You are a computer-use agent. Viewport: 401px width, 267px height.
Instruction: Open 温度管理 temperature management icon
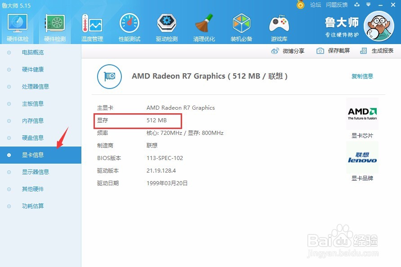92,23
